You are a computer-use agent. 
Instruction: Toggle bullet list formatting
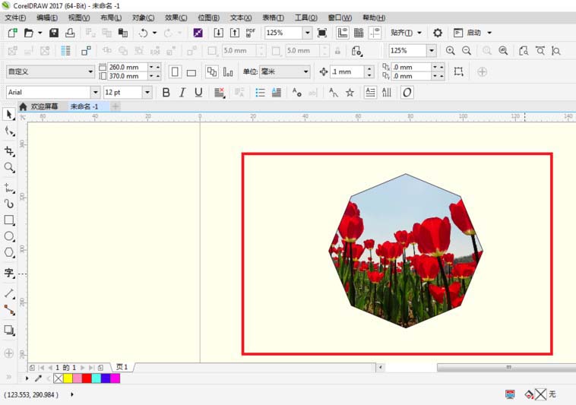pyautogui.click(x=260, y=93)
